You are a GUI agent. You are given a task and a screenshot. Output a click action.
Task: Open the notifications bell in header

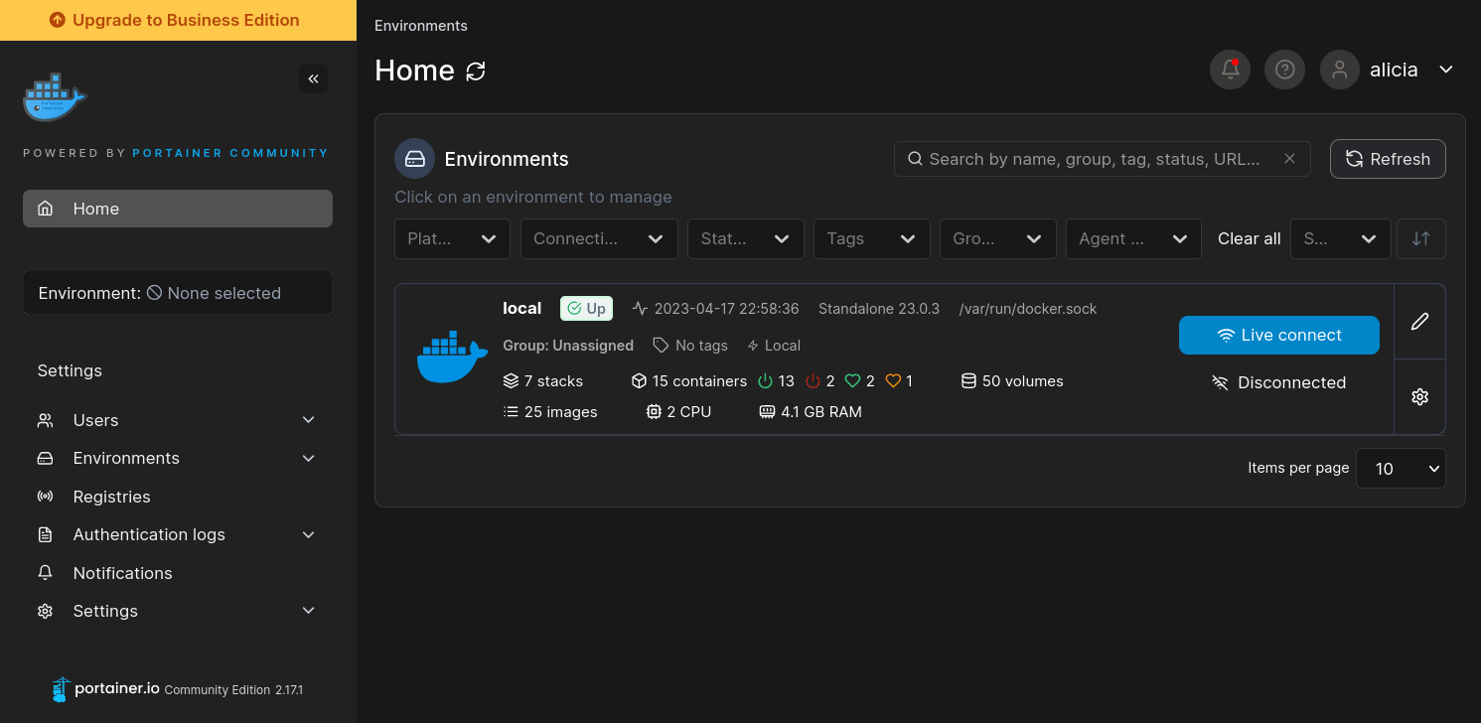(x=1230, y=70)
